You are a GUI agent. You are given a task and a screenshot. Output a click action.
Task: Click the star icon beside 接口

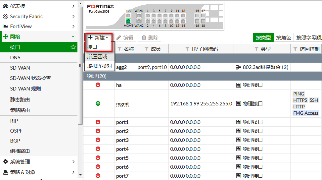click(x=73, y=47)
